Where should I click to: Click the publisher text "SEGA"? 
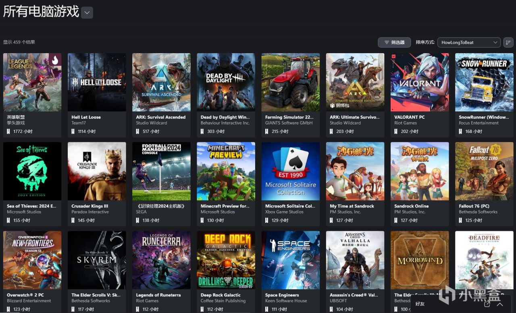click(141, 212)
